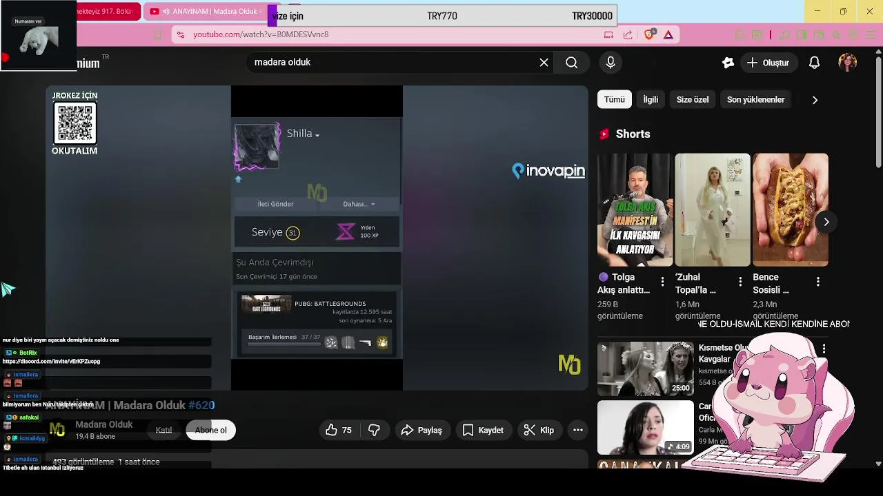
Task: Open the Tolga Akış short thumbnail
Action: coord(635,209)
